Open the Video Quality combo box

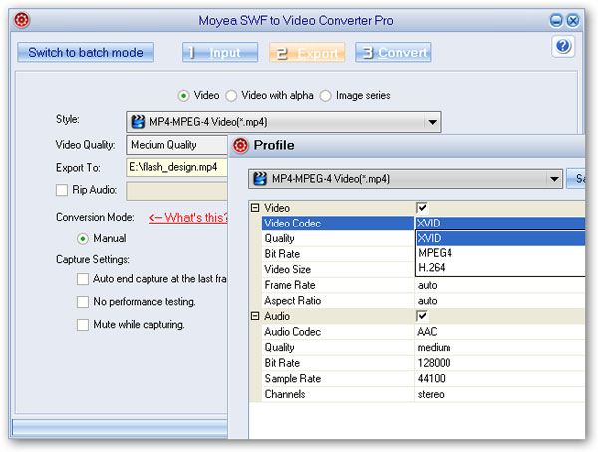pyautogui.click(x=177, y=145)
